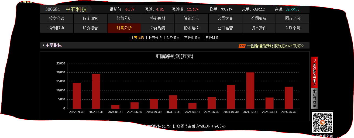Viewport: 354px width, 138px height.
Task: Click 涨跌幅 value 12.16%
Action: click(x=193, y=9)
